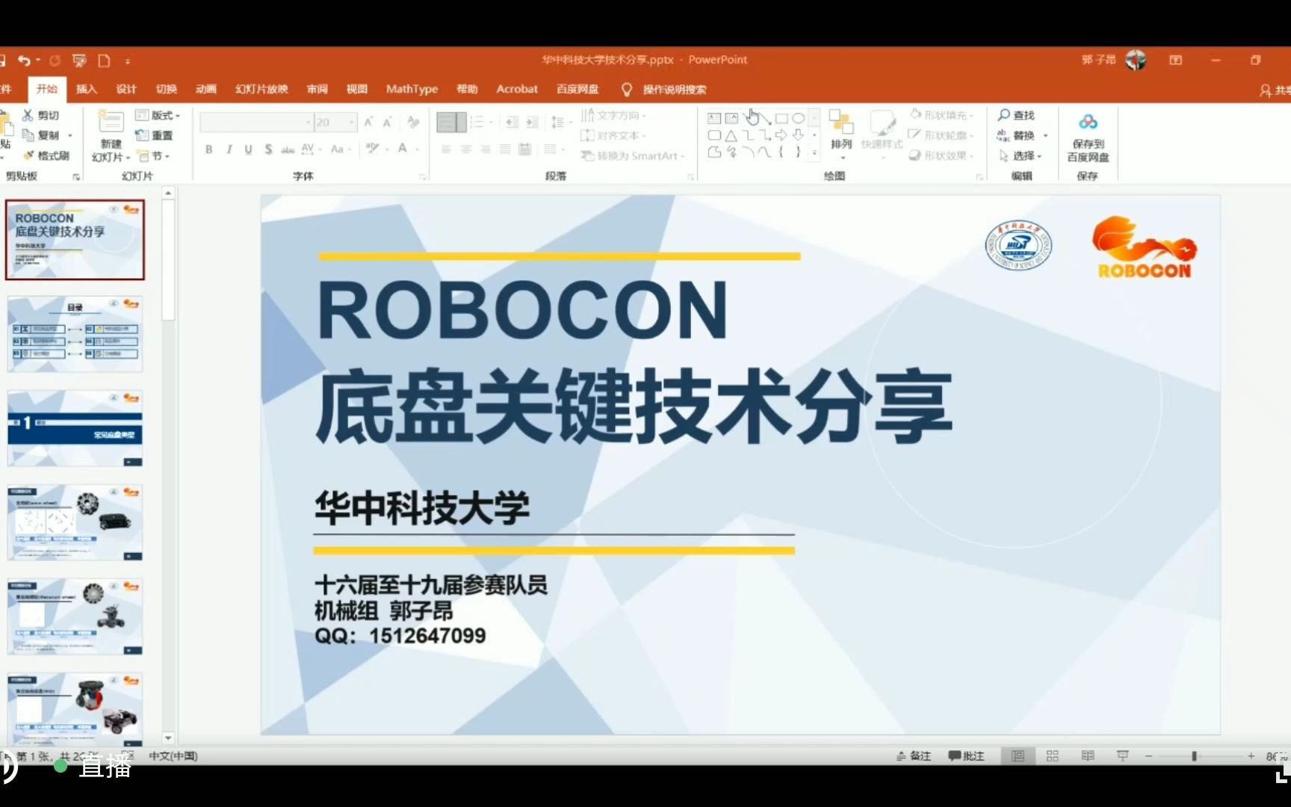The width and height of the screenshot is (1291, 807).
Task: Click Find (查找) button
Action: tap(1016, 115)
